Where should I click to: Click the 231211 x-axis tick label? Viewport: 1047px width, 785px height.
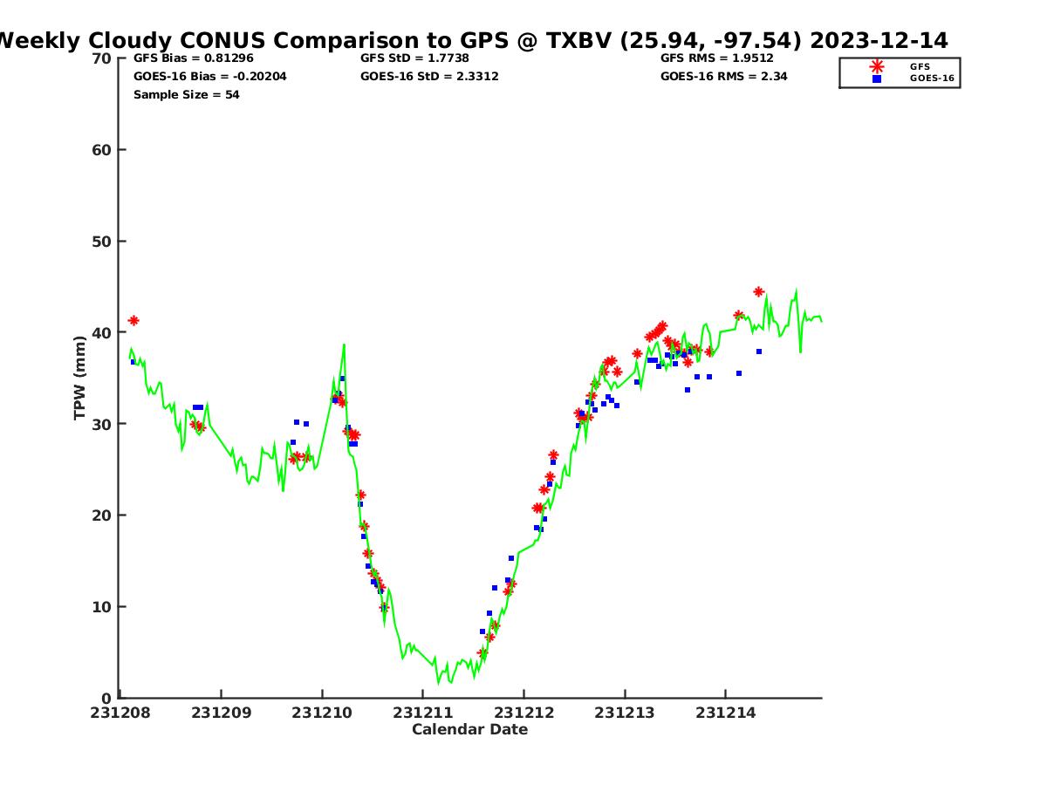(x=422, y=713)
